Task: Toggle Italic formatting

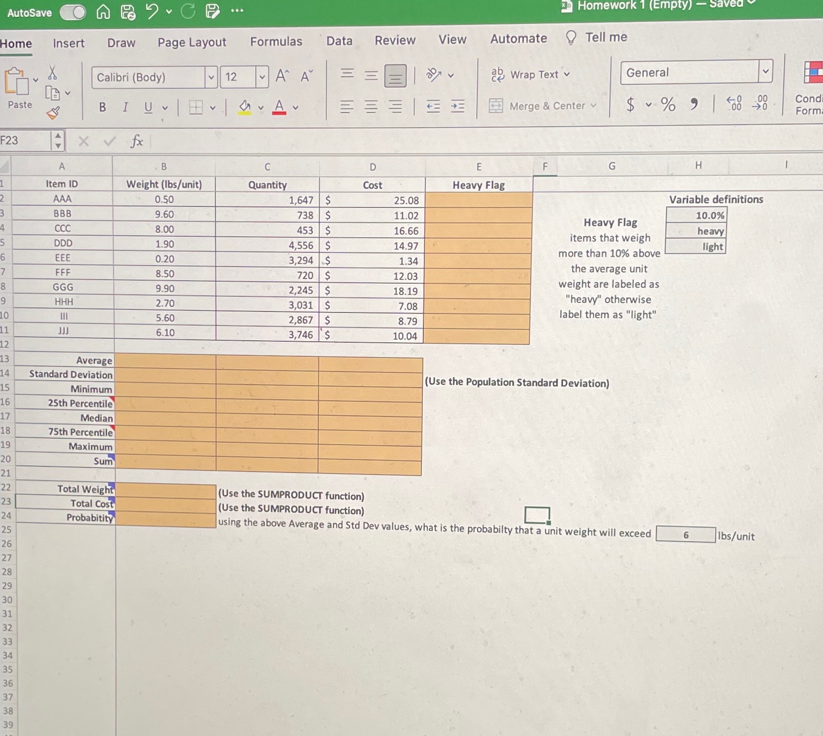Action: pyautogui.click(x=124, y=107)
